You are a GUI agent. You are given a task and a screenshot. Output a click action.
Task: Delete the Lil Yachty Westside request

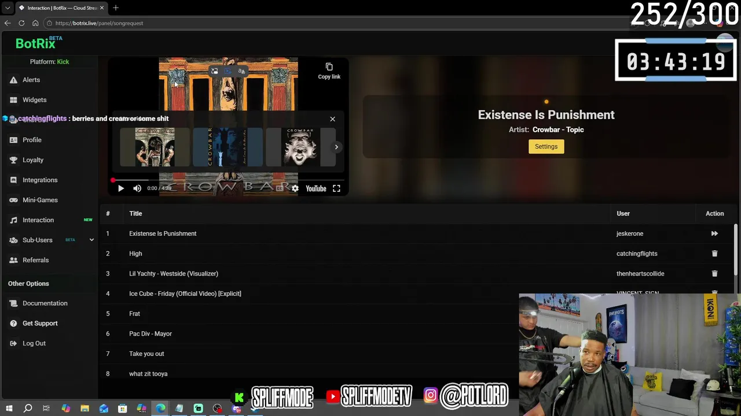(714, 274)
